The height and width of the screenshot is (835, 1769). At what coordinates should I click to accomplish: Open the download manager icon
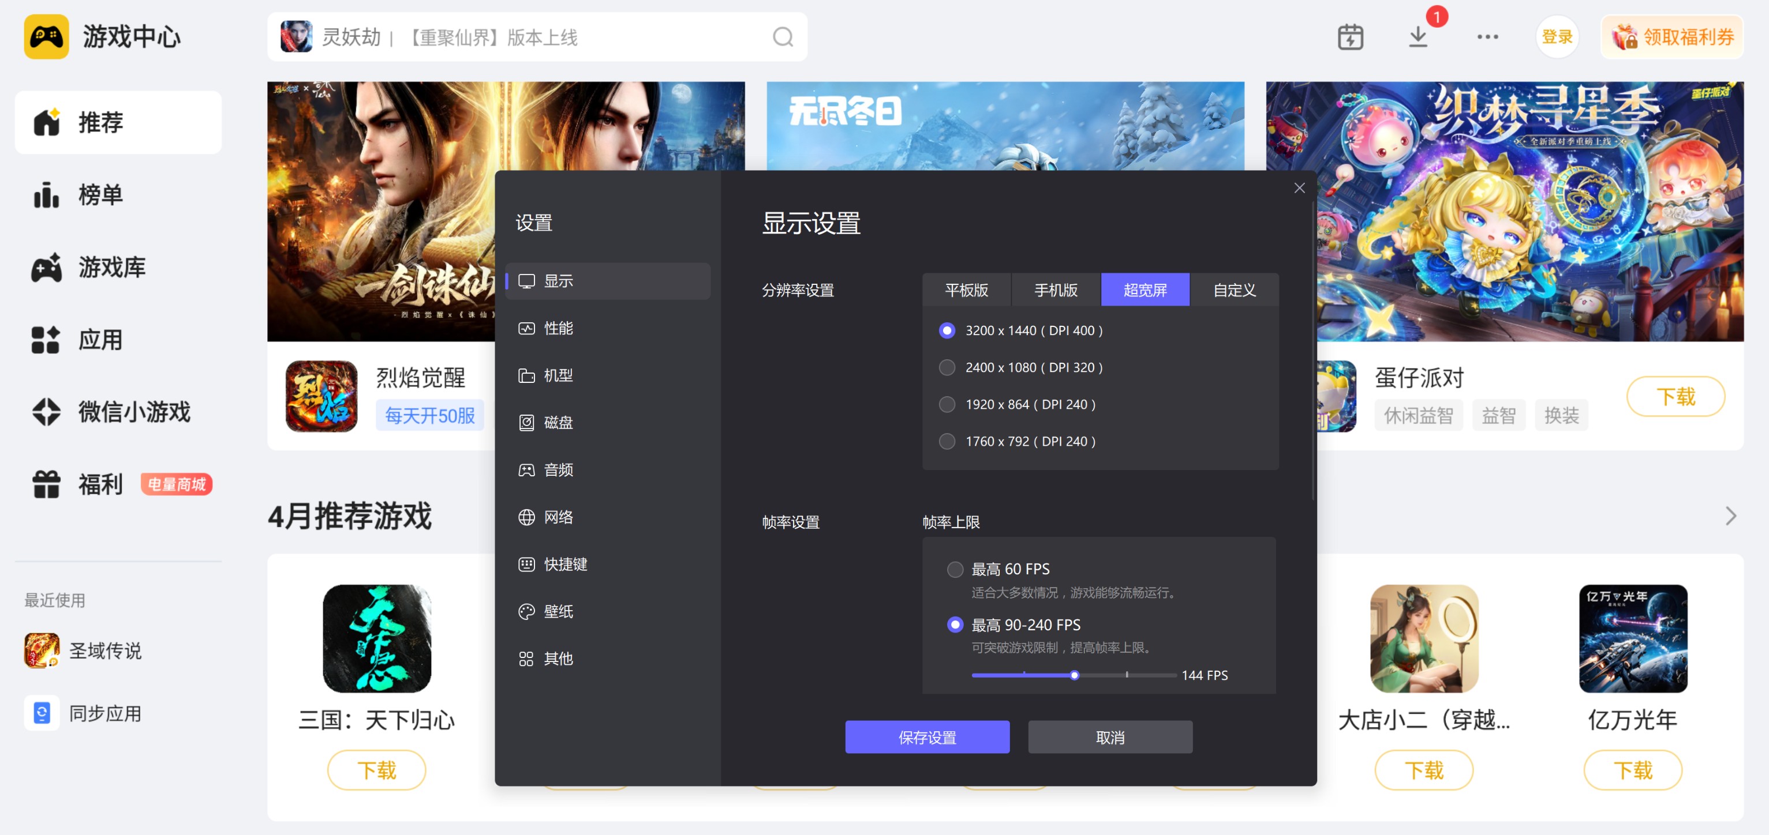(x=1418, y=37)
